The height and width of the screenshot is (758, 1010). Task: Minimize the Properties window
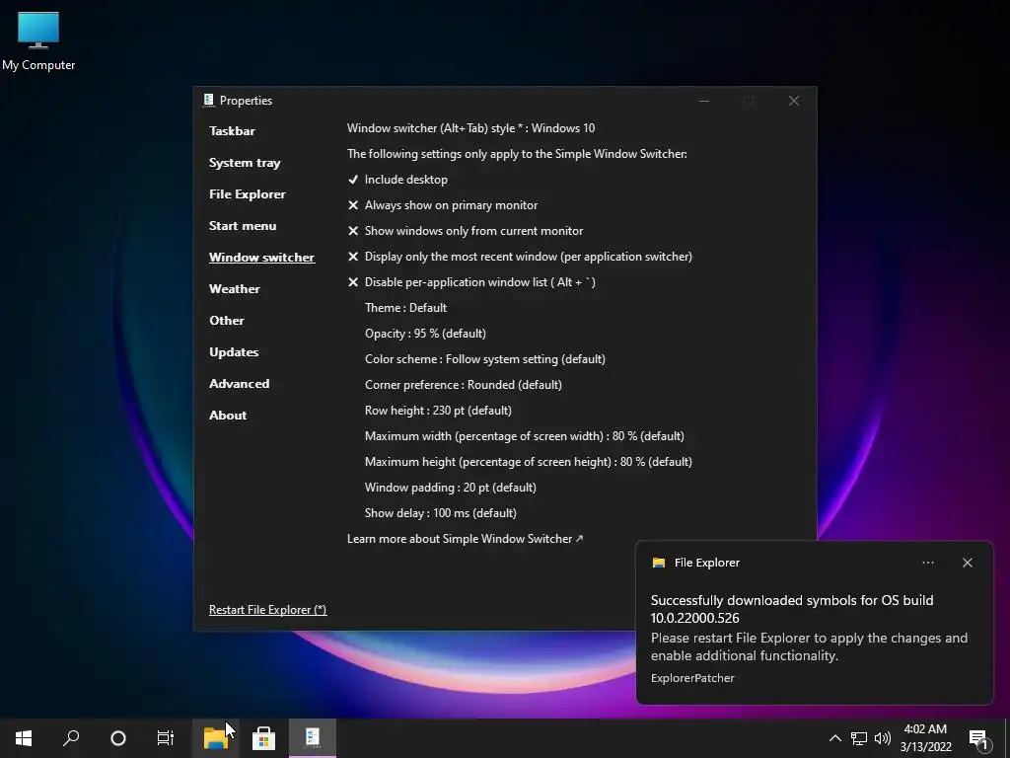pos(704,101)
